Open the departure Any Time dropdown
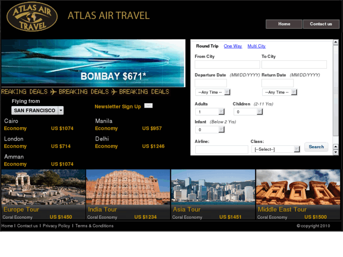 point(213,92)
